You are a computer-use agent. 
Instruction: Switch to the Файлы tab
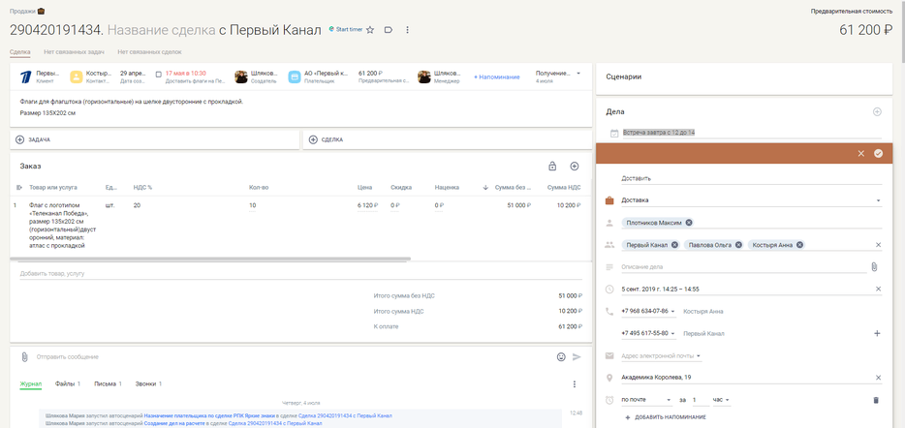click(x=67, y=384)
